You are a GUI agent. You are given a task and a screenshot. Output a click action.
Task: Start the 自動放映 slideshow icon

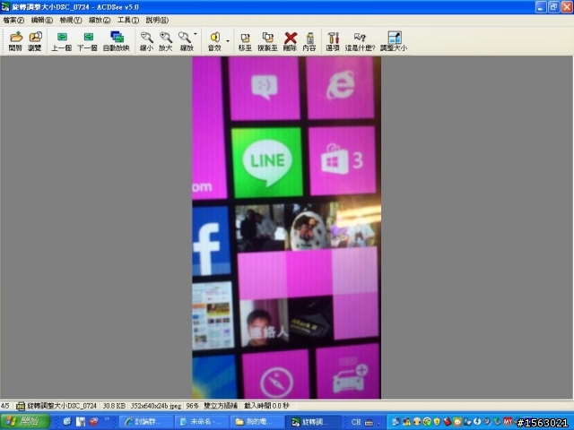click(117, 41)
